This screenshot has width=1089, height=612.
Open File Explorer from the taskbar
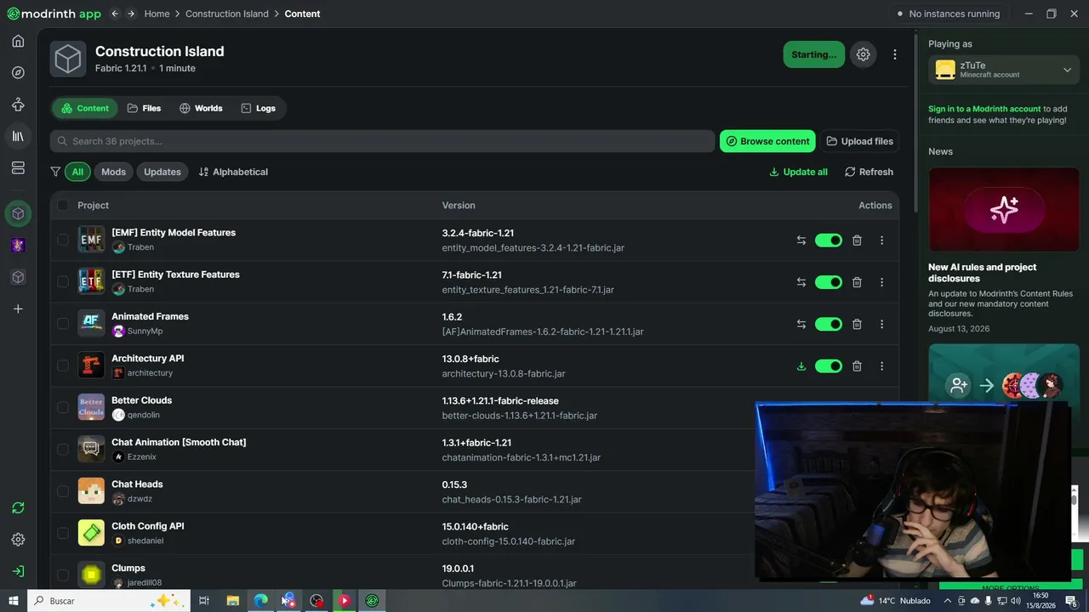pos(232,601)
